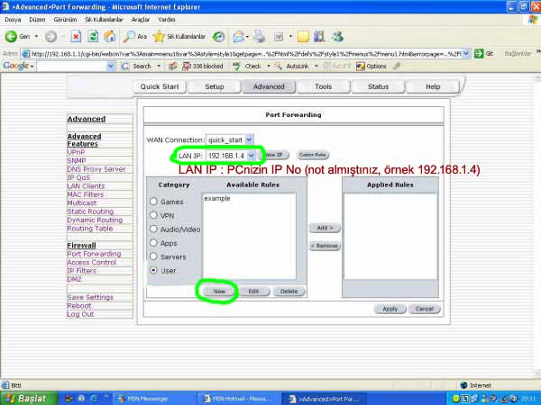Select the VPN category radio button

(x=153, y=215)
